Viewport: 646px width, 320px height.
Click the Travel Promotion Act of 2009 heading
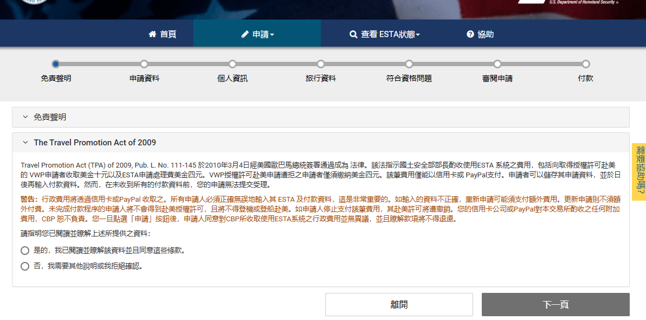tap(95, 143)
